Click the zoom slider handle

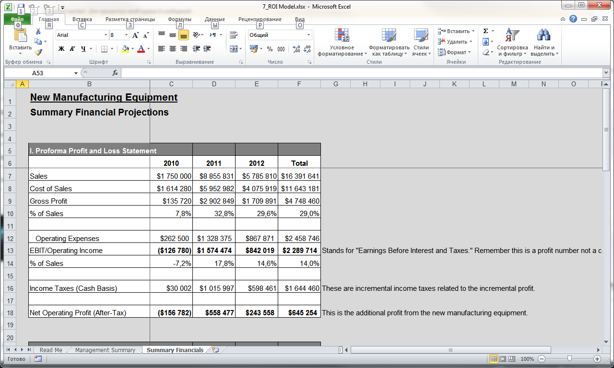click(x=569, y=359)
